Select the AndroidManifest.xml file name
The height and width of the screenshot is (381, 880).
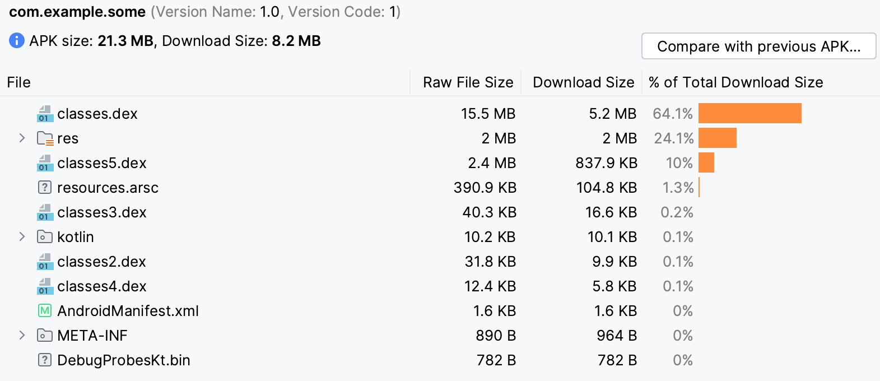(128, 311)
